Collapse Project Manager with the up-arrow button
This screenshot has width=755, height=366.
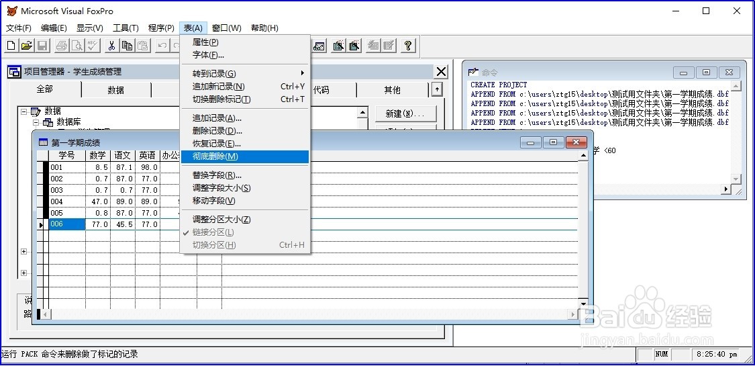point(436,89)
